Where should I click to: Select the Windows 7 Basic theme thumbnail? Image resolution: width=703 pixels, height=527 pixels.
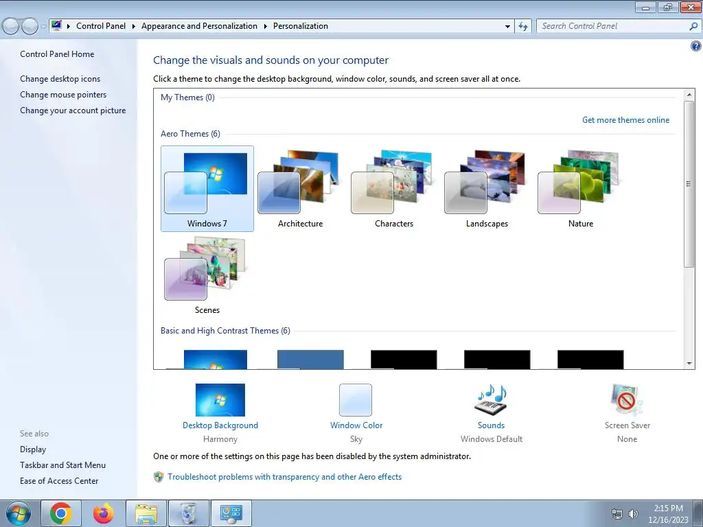click(215, 360)
